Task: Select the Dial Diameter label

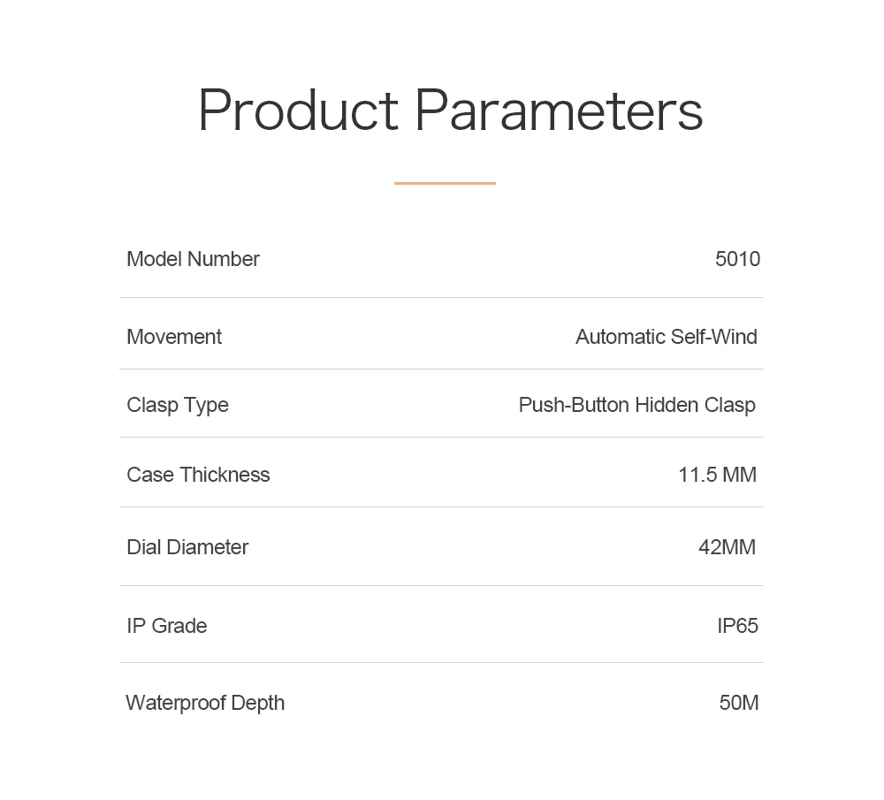Action: [187, 547]
